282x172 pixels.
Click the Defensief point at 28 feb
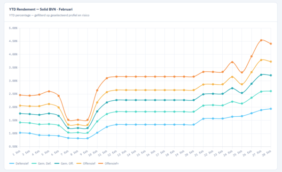click(x=271, y=109)
